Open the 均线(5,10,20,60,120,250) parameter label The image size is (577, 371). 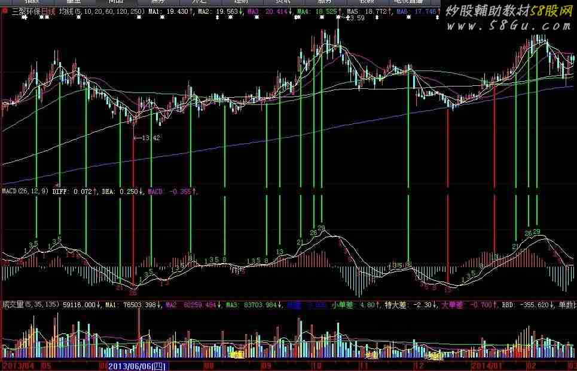(102, 12)
